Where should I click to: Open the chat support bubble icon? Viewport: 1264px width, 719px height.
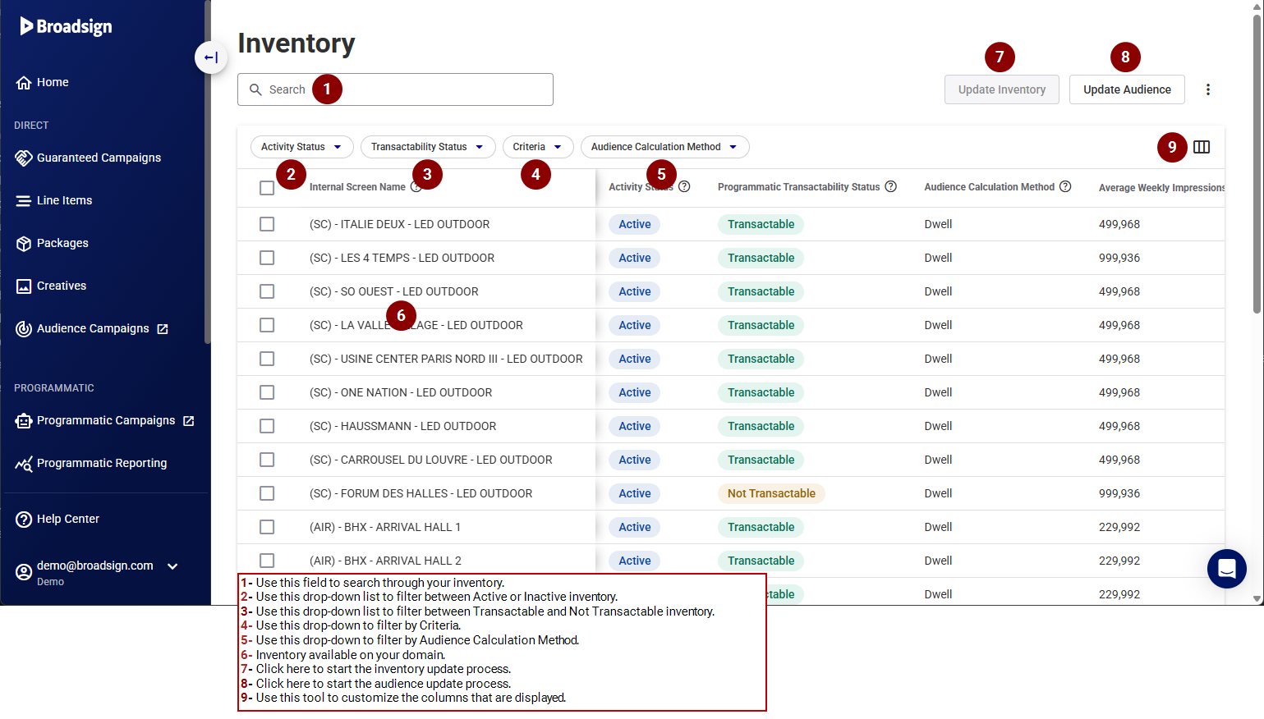coord(1226,568)
